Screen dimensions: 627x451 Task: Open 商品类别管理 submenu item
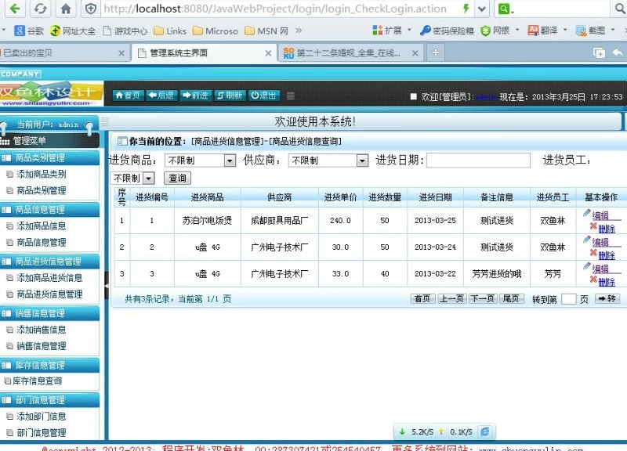pyautogui.click(x=42, y=190)
